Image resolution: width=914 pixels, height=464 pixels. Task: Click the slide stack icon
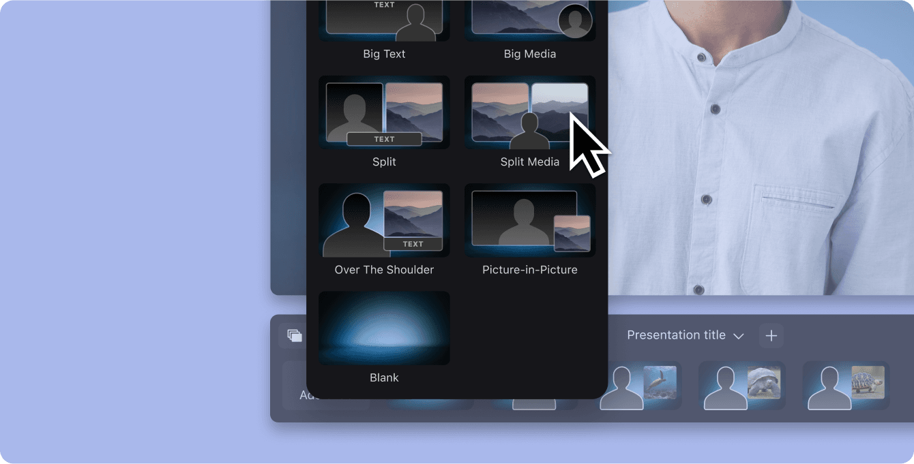click(x=293, y=335)
